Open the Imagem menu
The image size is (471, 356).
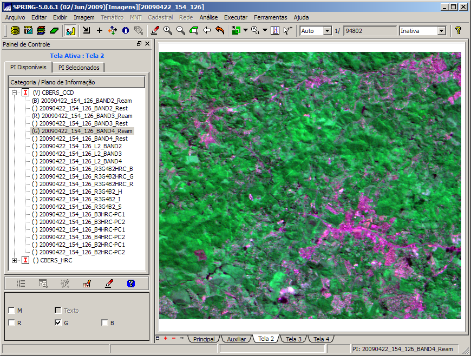coord(84,17)
